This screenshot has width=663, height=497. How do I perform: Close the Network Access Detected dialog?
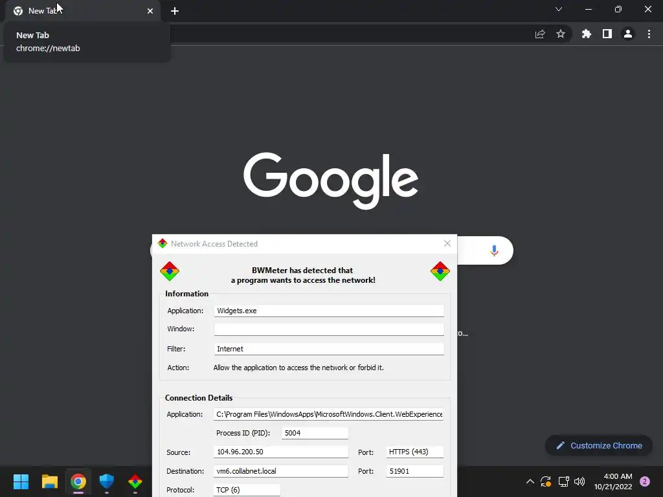(447, 243)
